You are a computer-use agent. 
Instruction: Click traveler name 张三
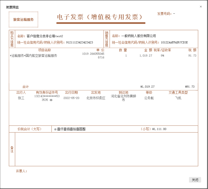[21, 98]
